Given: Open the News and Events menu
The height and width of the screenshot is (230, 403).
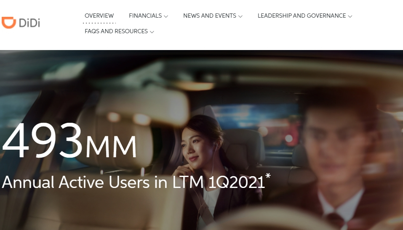Looking at the screenshot, I should coord(209,16).
